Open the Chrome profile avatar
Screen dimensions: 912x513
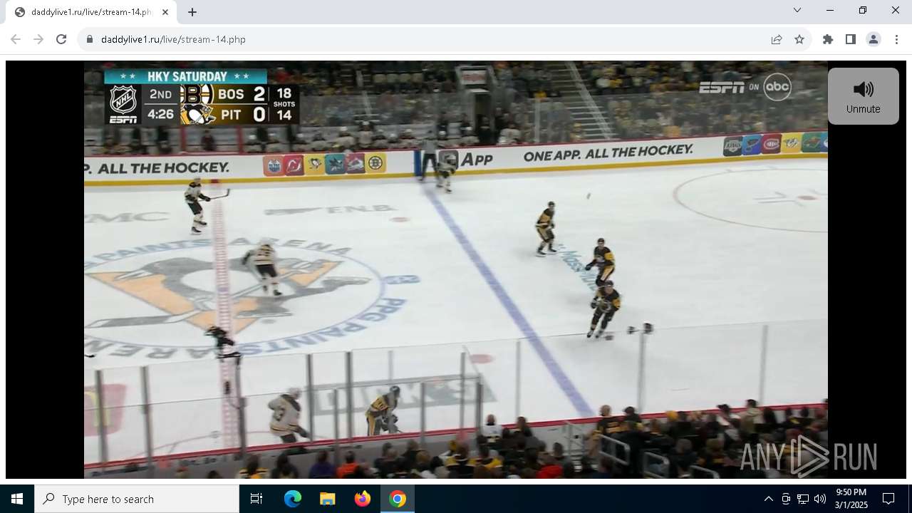point(874,39)
